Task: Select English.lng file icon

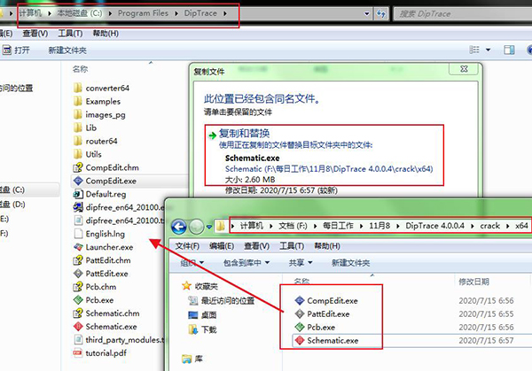Action: point(78,234)
